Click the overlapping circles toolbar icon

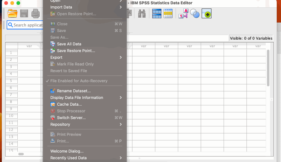pos(195,13)
